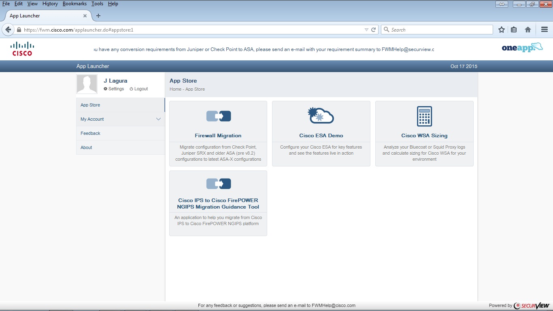The width and height of the screenshot is (553, 311).
Task: Open the Cisco WSA Sizing app title
Action: coord(424,136)
